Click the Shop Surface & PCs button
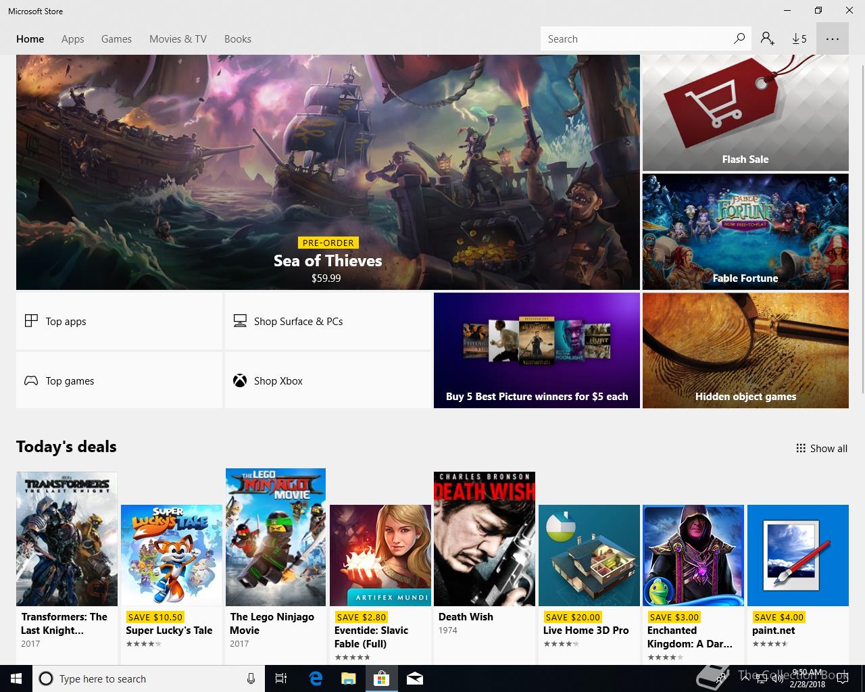The height and width of the screenshot is (692, 865). [x=328, y=321]
